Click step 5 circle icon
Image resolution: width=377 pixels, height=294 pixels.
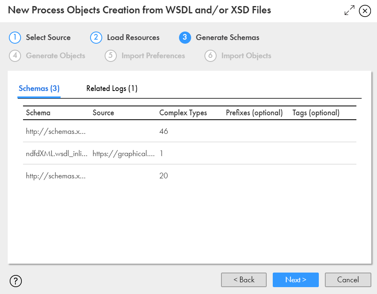111,56
